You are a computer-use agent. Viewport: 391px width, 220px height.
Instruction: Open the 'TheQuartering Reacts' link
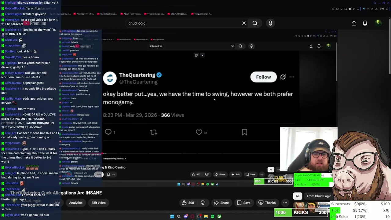pyautogui.click(x=114, y=159)
